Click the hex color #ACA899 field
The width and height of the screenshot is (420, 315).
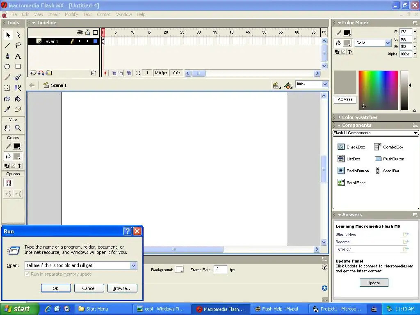[x=345, y=100]
